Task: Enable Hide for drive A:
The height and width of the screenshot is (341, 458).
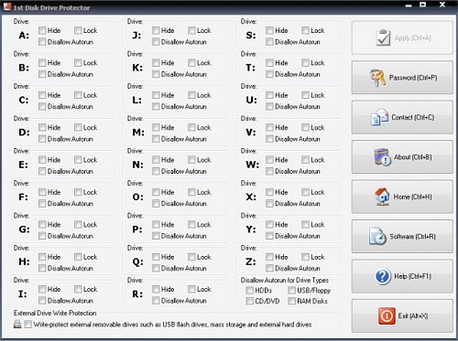Action: 42,30
